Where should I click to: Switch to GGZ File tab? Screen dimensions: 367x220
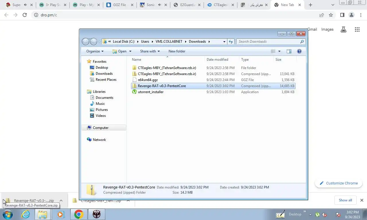(x=120, y=5)
